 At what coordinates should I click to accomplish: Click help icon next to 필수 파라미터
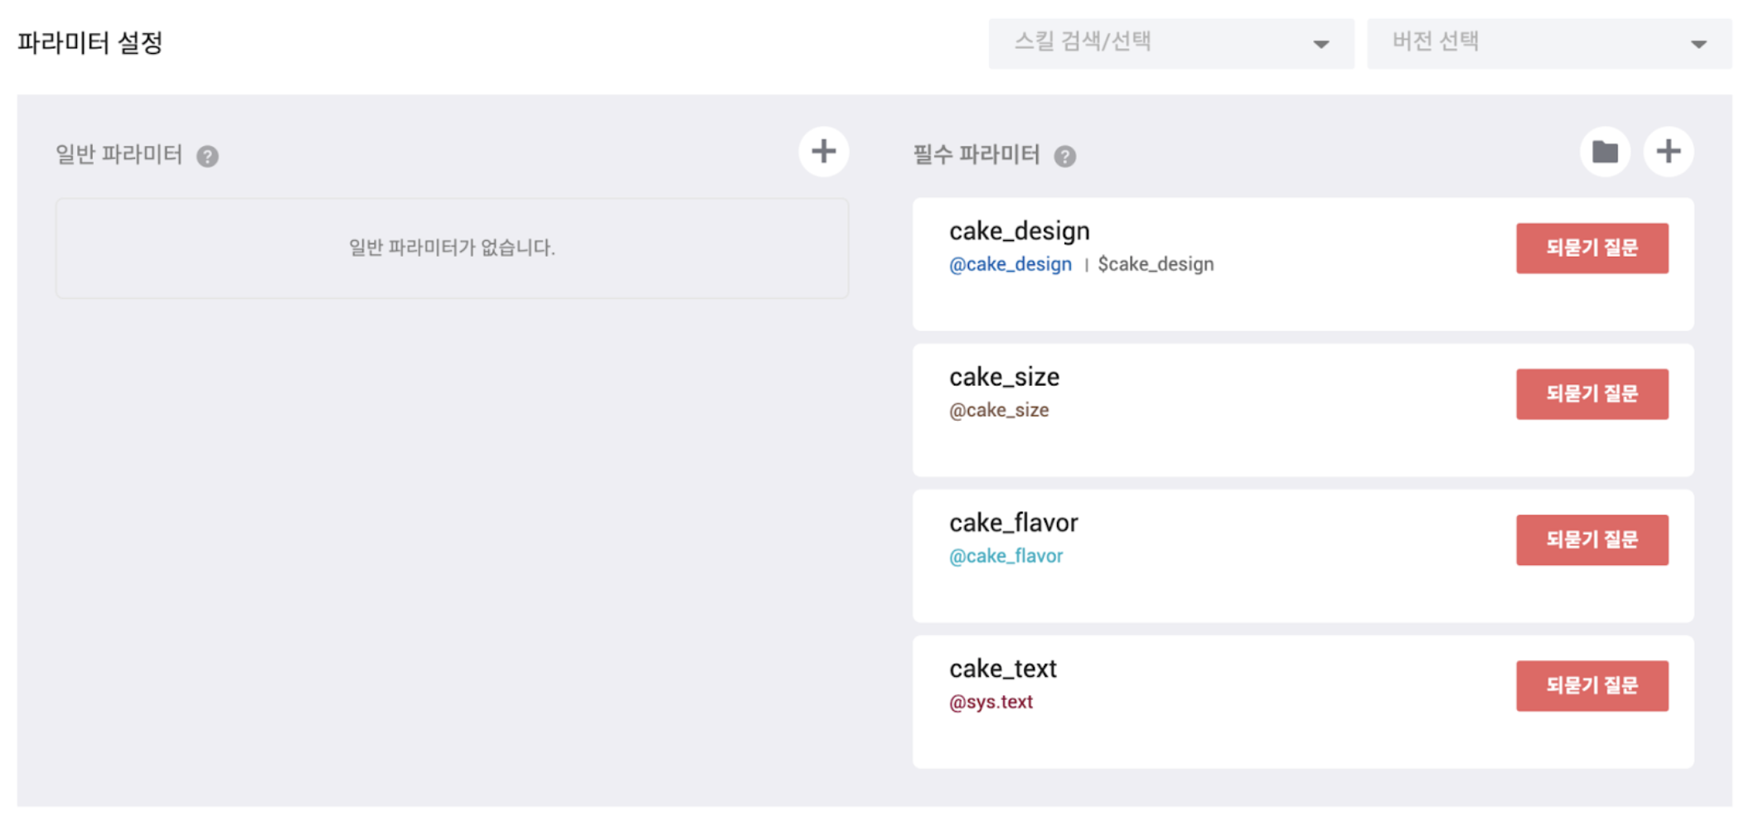1065,157
